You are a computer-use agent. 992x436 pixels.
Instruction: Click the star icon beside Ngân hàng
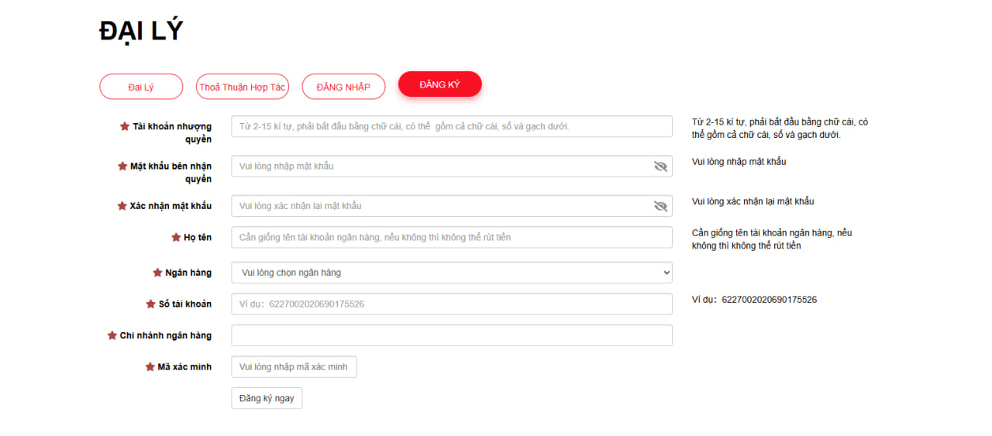click(157, 273)
